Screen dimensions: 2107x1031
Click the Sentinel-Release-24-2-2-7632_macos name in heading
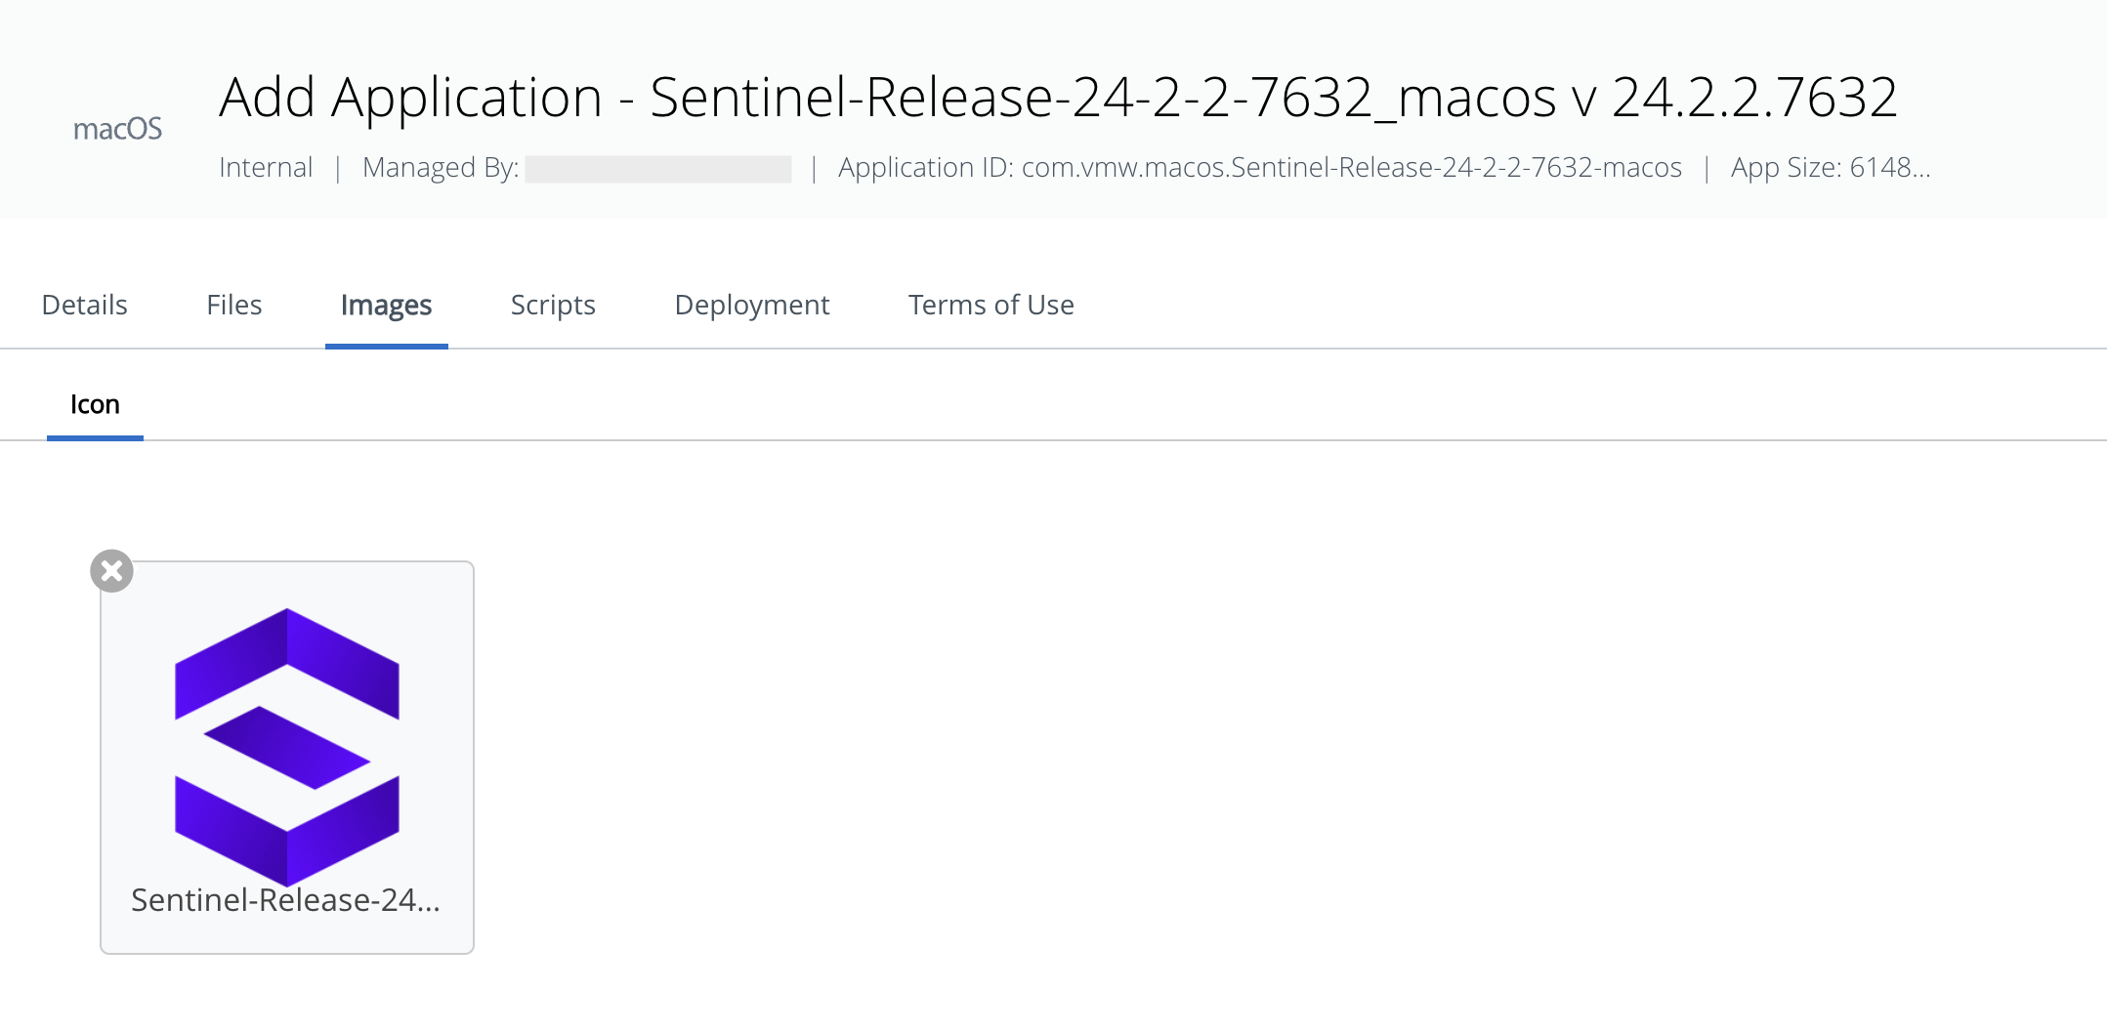(x=1103, y=98)
